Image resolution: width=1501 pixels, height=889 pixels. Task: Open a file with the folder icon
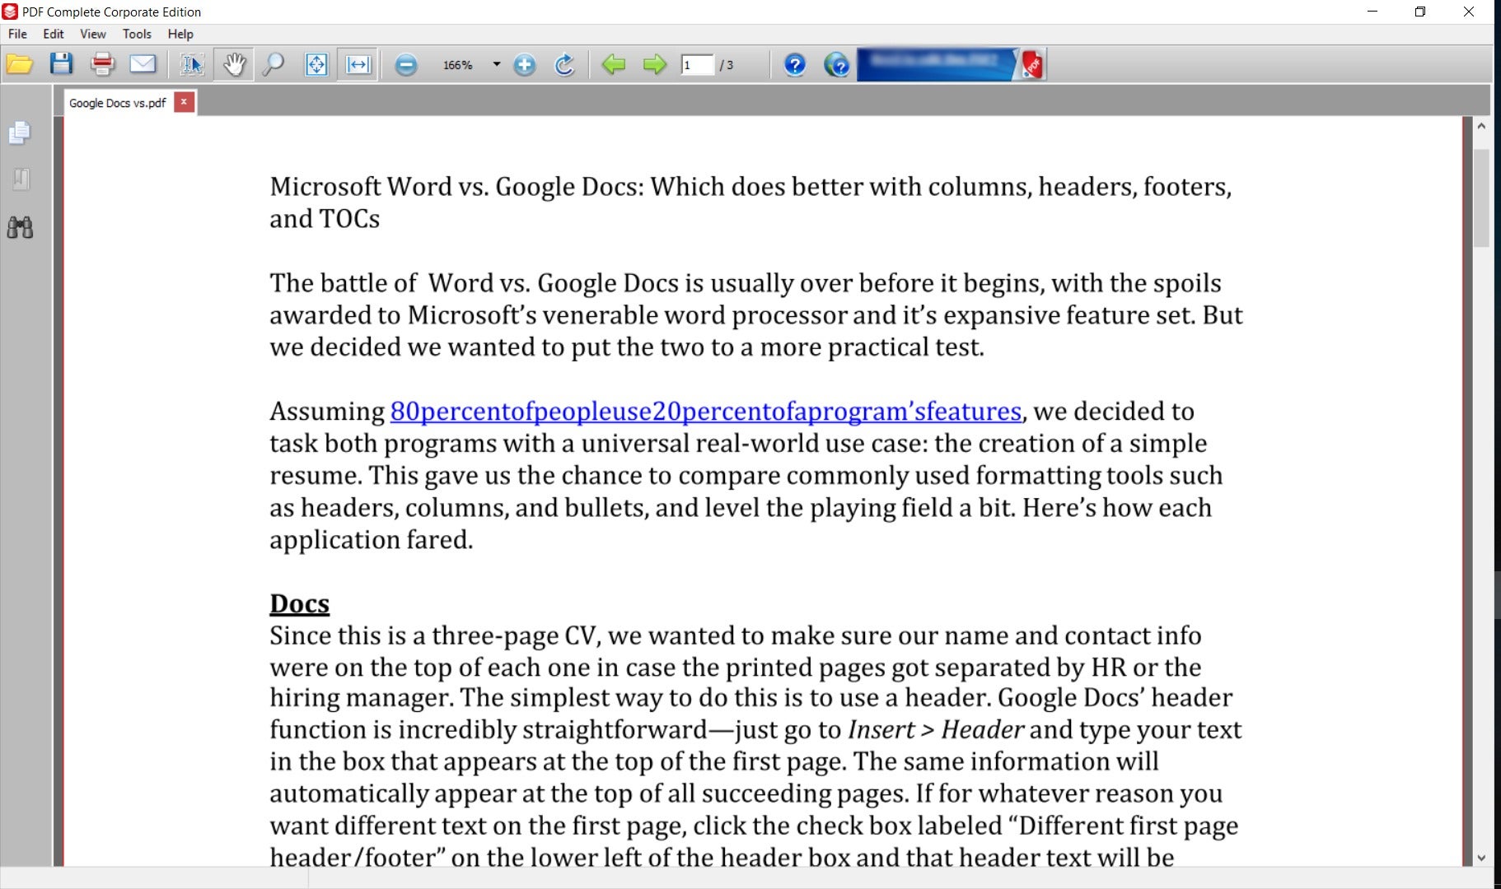20,64
